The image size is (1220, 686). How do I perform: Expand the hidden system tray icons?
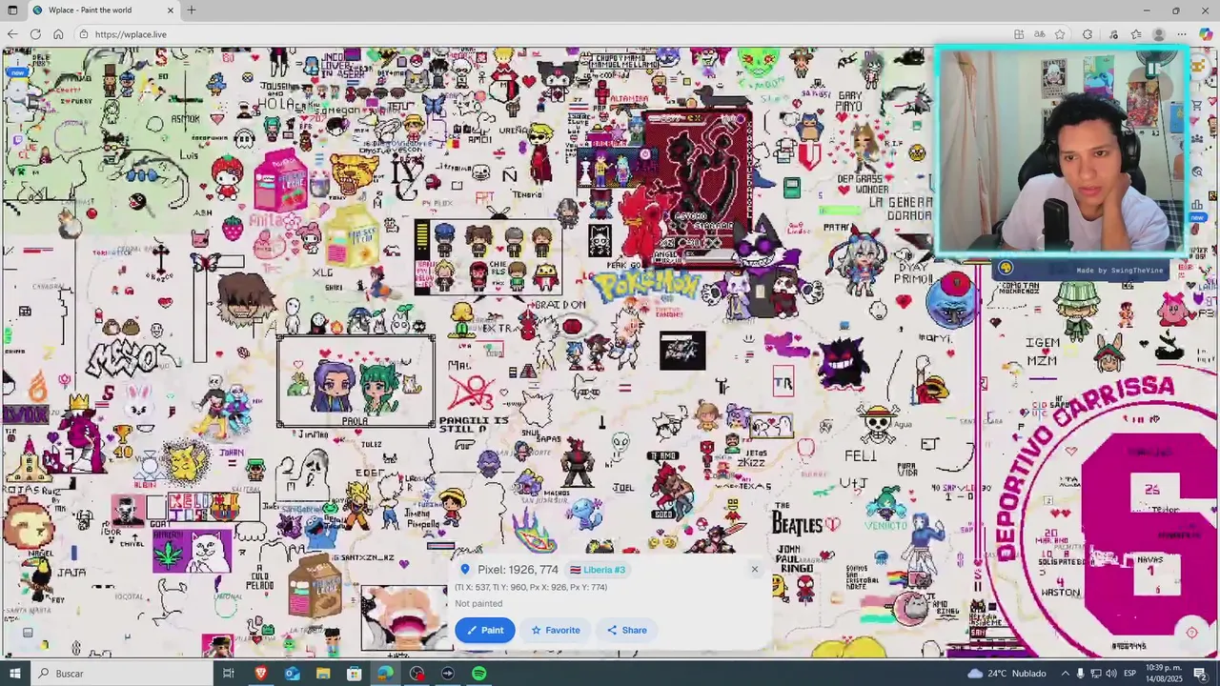coord(1066,674)
